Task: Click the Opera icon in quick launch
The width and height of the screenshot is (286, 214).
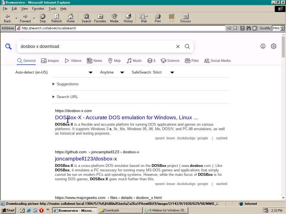Action: click(x=41, y=210)
